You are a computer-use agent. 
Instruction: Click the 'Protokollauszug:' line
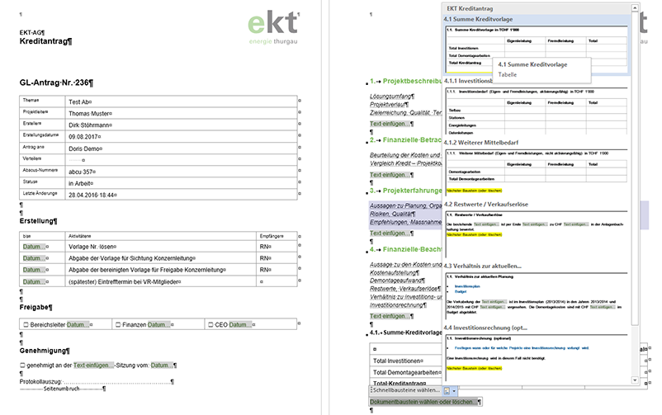tap(95, 382)
